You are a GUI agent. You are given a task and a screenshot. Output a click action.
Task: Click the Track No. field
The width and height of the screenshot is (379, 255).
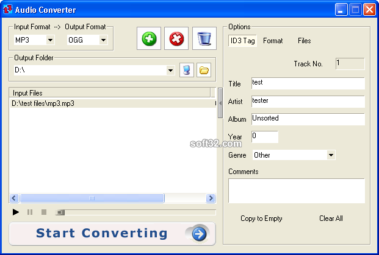(350, 64)
